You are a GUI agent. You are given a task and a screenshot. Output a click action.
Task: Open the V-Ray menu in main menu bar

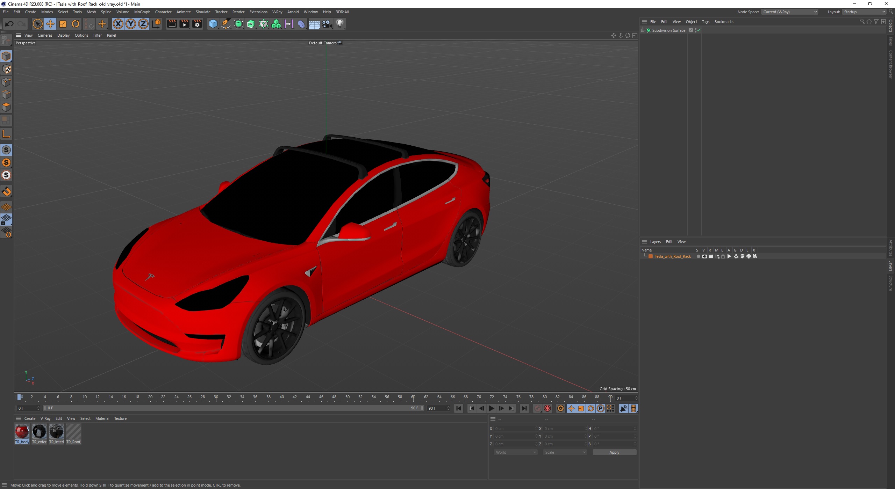point(277,12)
